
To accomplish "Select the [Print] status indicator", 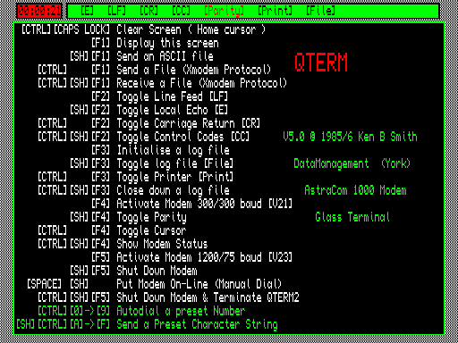I will pyautogui.click(x=275, y=11).
